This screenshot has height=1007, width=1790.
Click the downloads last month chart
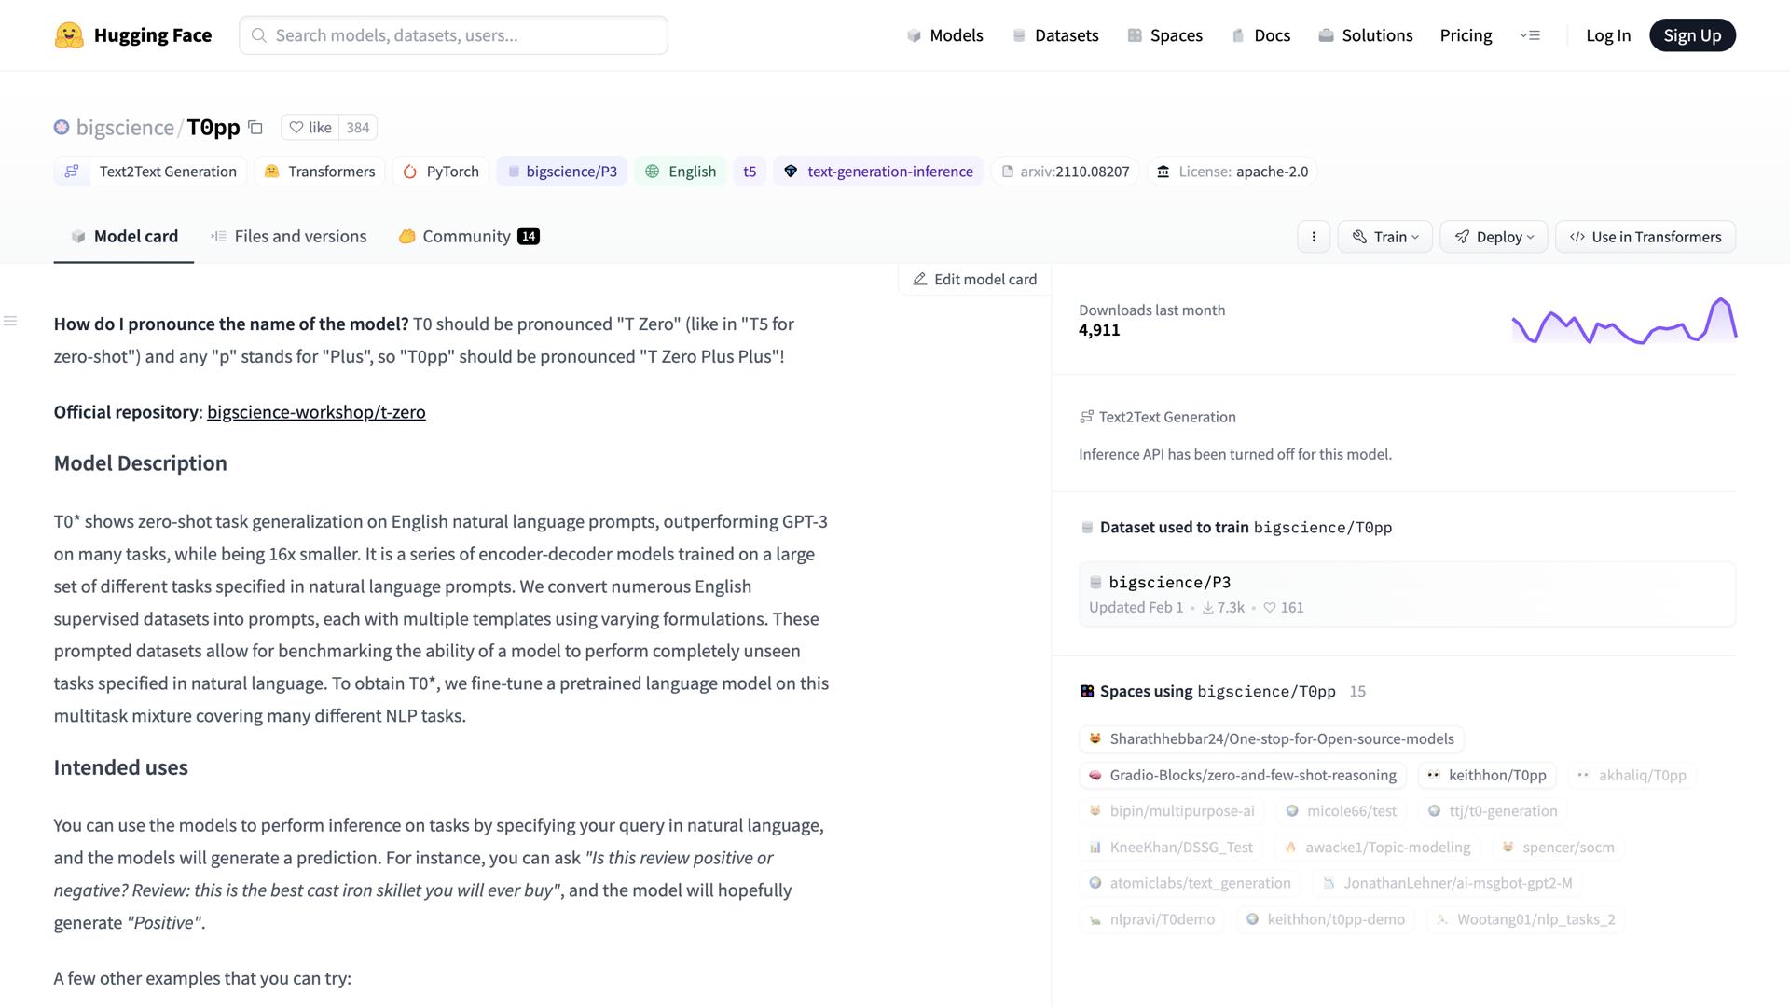tap(1623, 321)
